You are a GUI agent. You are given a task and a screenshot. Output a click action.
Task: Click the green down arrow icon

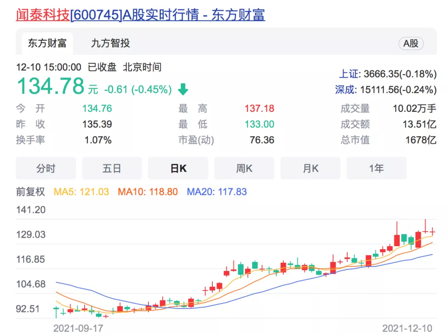pyautogui.click(x=183, y=89)
